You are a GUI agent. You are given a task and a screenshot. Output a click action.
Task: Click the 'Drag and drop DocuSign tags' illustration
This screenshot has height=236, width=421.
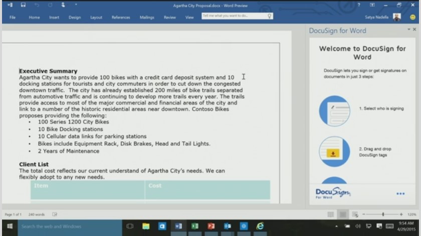[335, 151]
